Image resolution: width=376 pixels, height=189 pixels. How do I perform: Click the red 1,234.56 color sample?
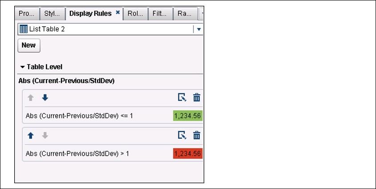tap(188, 154)
